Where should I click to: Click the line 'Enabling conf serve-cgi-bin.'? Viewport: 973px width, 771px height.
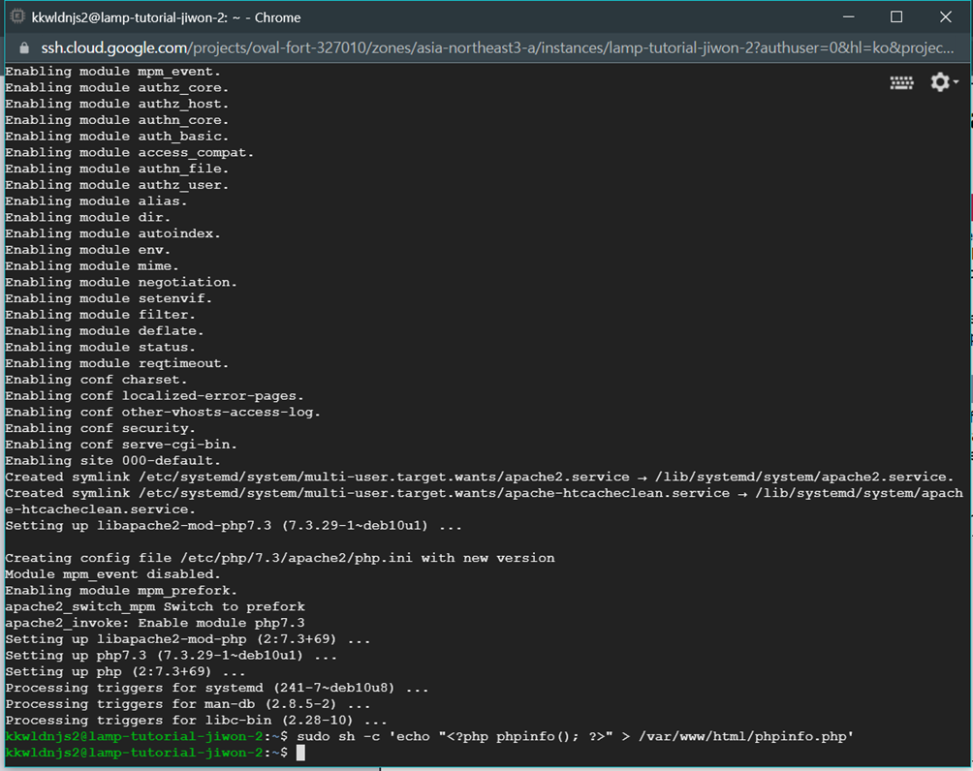click(121, 445)
